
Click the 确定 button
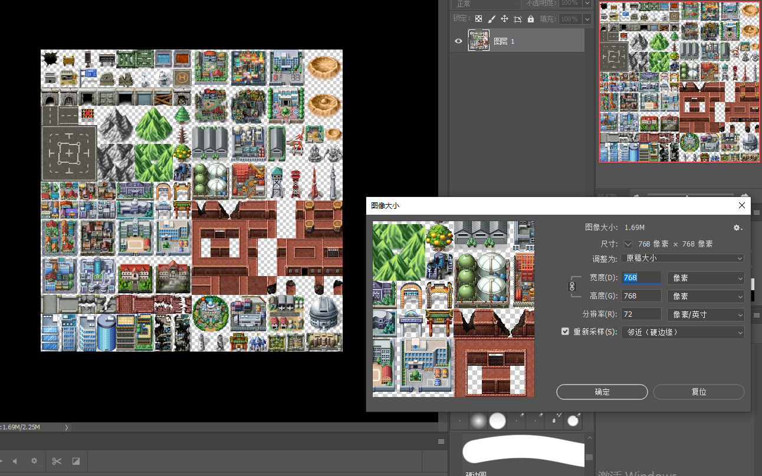point(602,392)
